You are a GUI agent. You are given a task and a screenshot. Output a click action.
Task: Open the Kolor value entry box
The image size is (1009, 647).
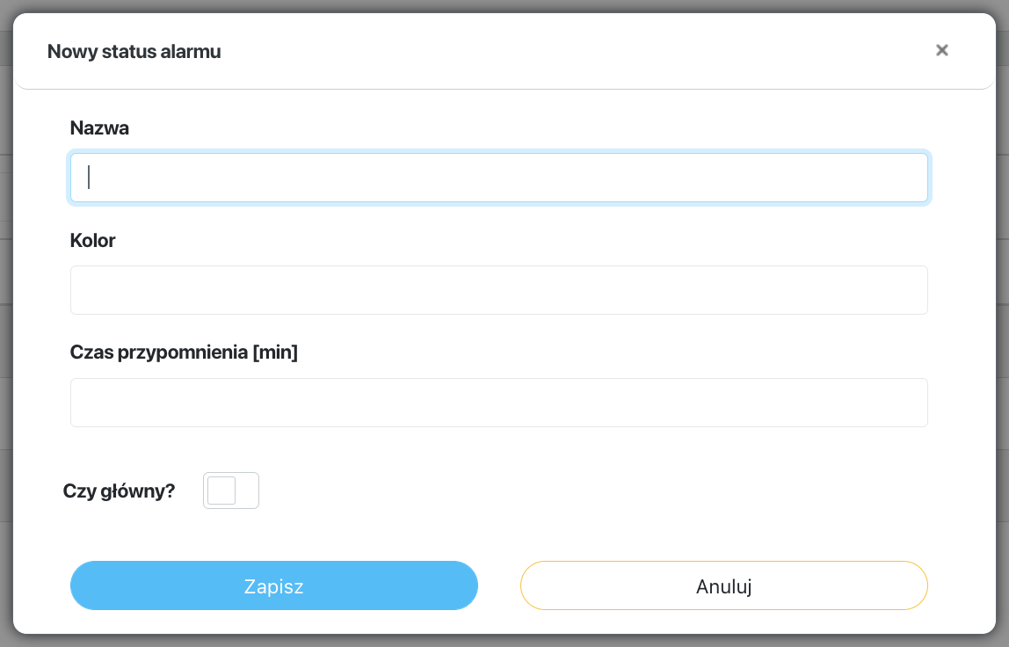[x=498, y=289]
